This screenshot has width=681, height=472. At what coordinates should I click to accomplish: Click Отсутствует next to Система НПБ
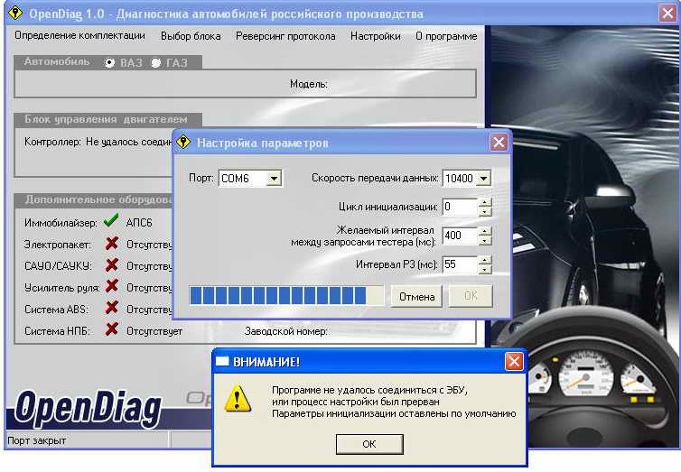click(x=154, y=331)
